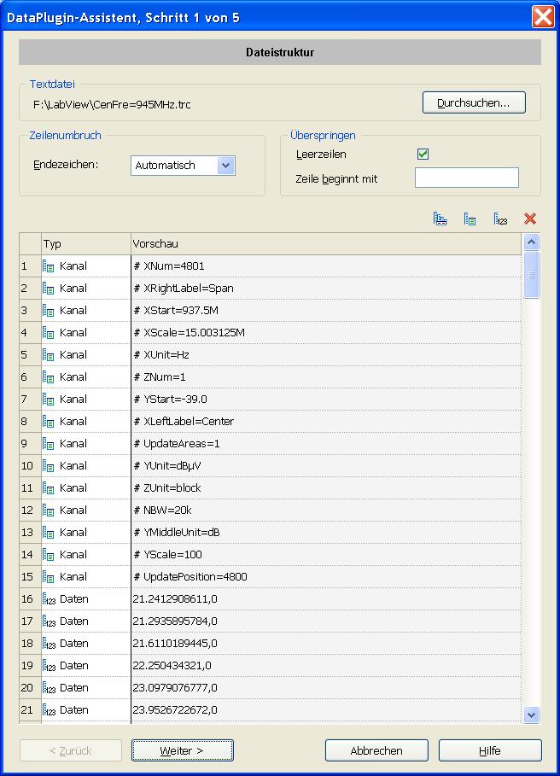Screen dimensions: 560x776
Task: Click the Weiter > button
Action: pos(182,750)
